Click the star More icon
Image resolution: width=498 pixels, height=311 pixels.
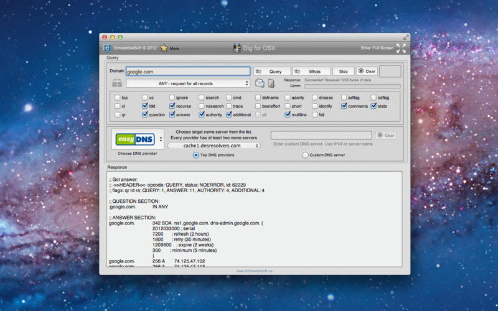pyautogui.click(x=164, y=48)
